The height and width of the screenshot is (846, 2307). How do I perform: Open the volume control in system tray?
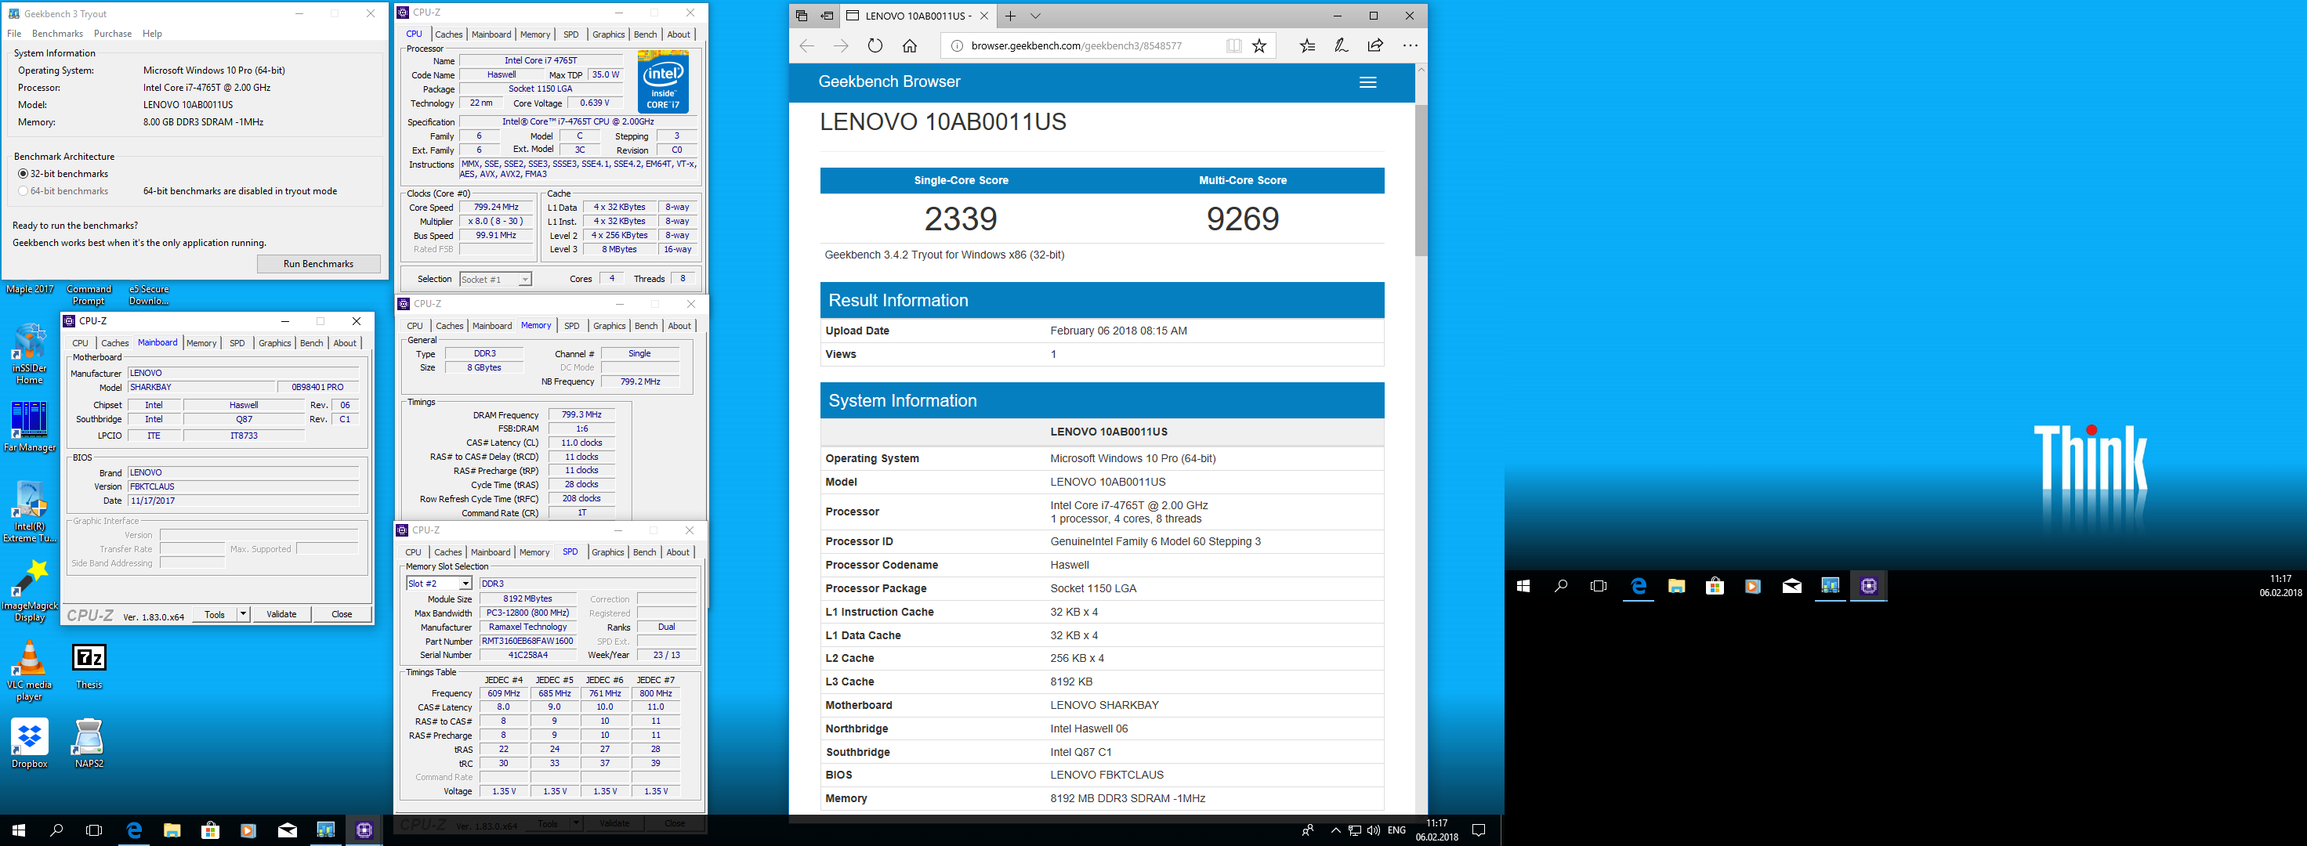click(x=1374, y=830)
